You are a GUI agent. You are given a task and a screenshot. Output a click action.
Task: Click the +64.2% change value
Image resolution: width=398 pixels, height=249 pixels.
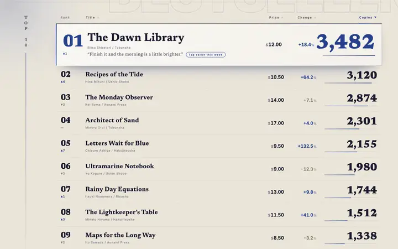pyautogui.click(x=308, y=77)
